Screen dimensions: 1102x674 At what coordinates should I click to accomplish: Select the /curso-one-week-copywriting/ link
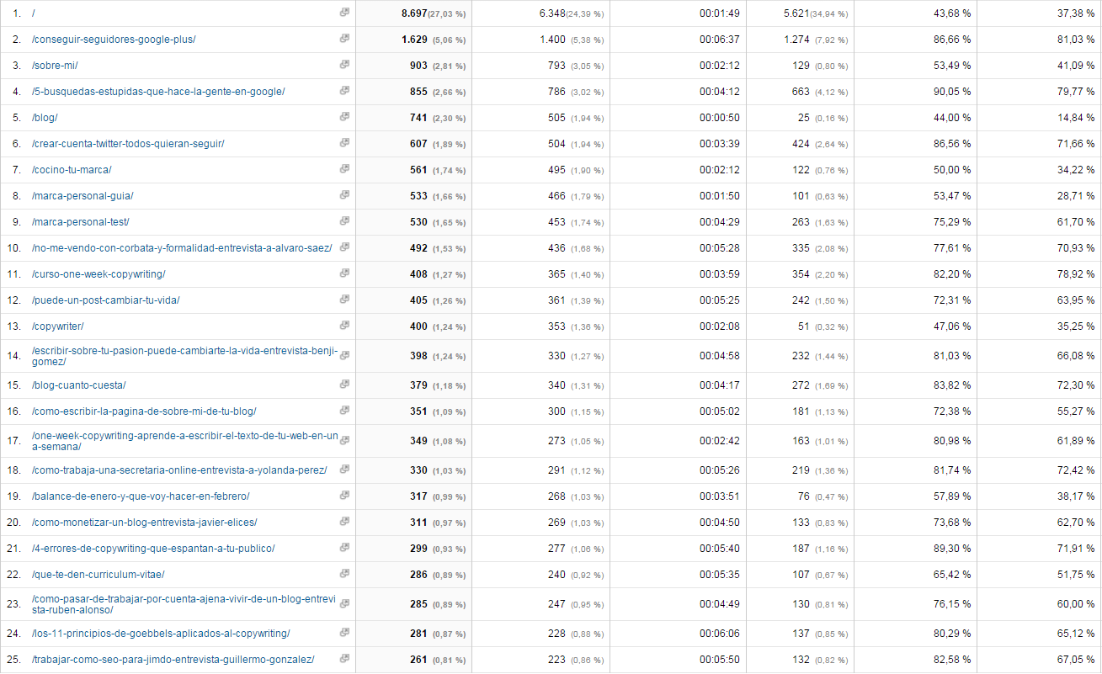click(98, 274)
